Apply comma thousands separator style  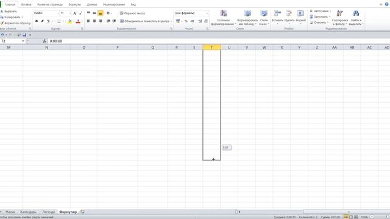[192, 21]
